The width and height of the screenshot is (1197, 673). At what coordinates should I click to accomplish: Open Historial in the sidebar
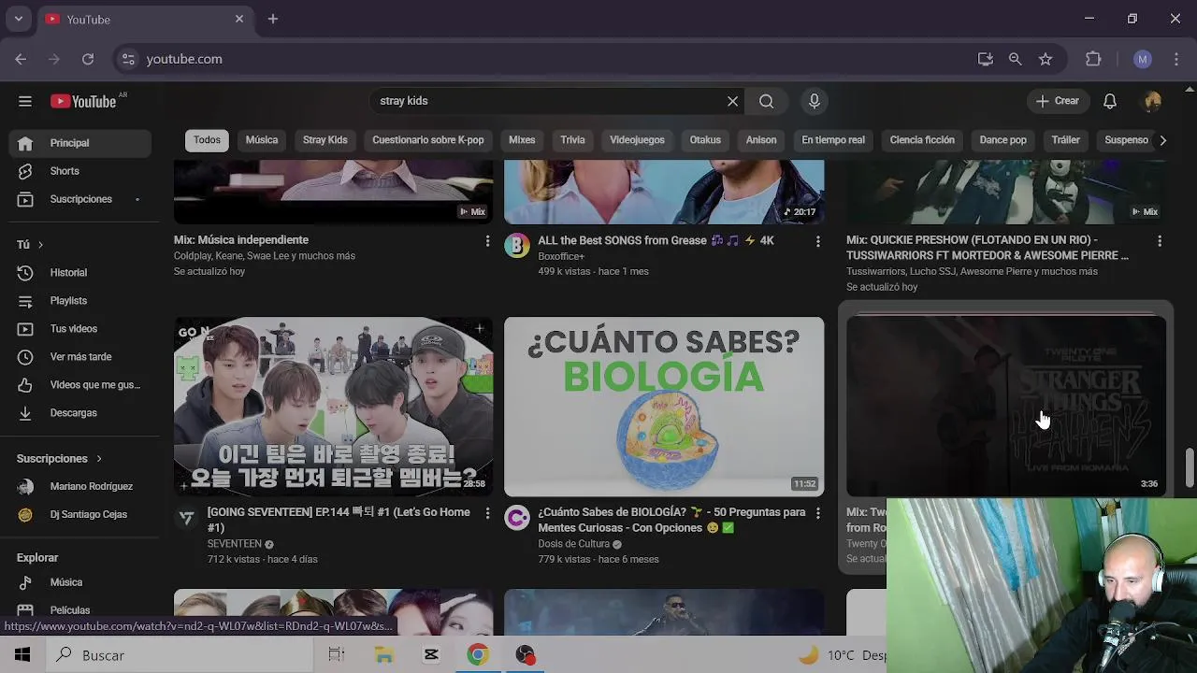pyautogui.click(x=79, y=273)
